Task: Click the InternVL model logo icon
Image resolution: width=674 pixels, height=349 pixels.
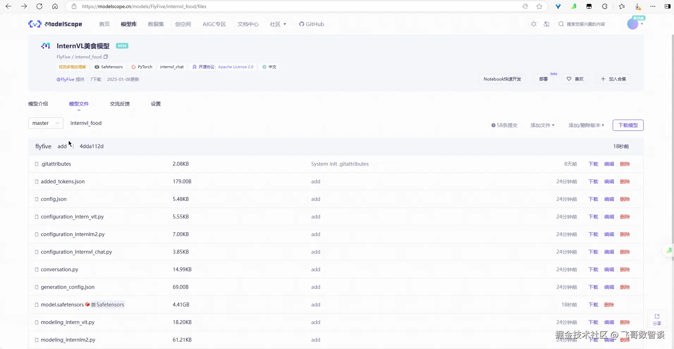Action: (x=45, y=46)
